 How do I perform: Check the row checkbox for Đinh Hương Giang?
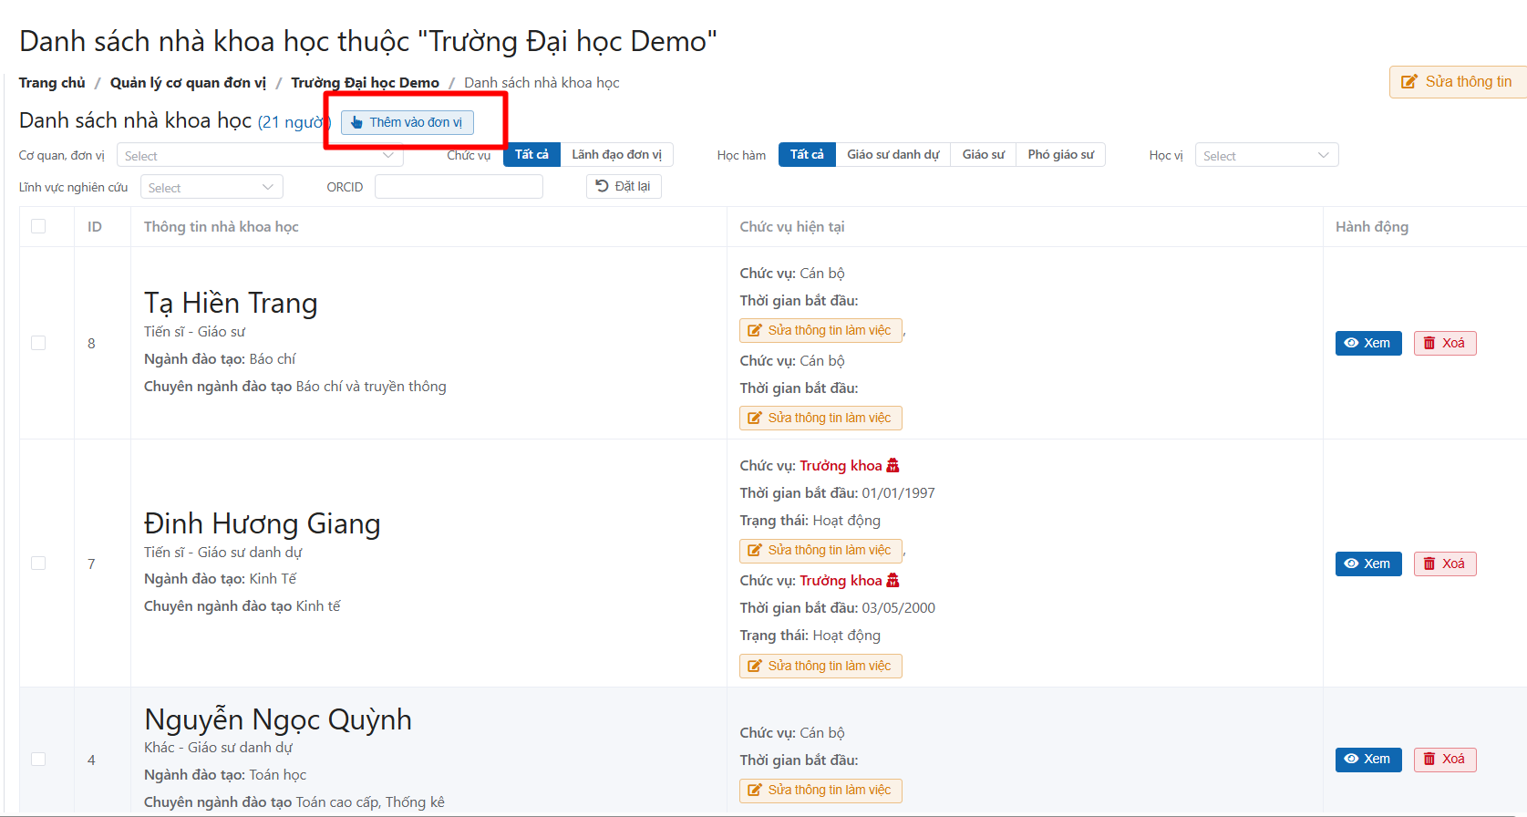click(x=38, y=564)
